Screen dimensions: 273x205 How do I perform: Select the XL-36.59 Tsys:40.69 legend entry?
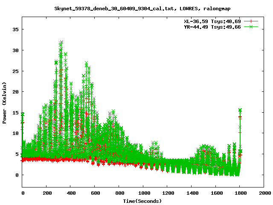(212, 21)
